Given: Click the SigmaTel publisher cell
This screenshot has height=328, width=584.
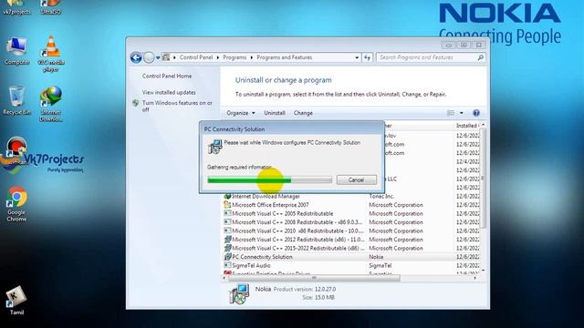Looking at the screenshot, I should click(380, 265).
